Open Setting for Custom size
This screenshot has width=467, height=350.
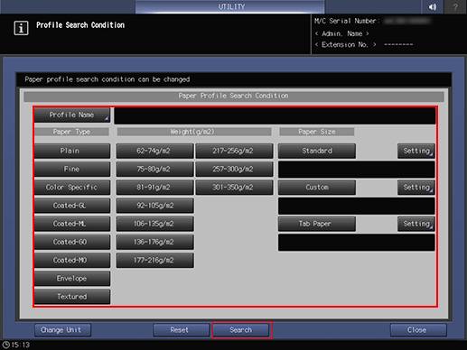pos(416,188)
